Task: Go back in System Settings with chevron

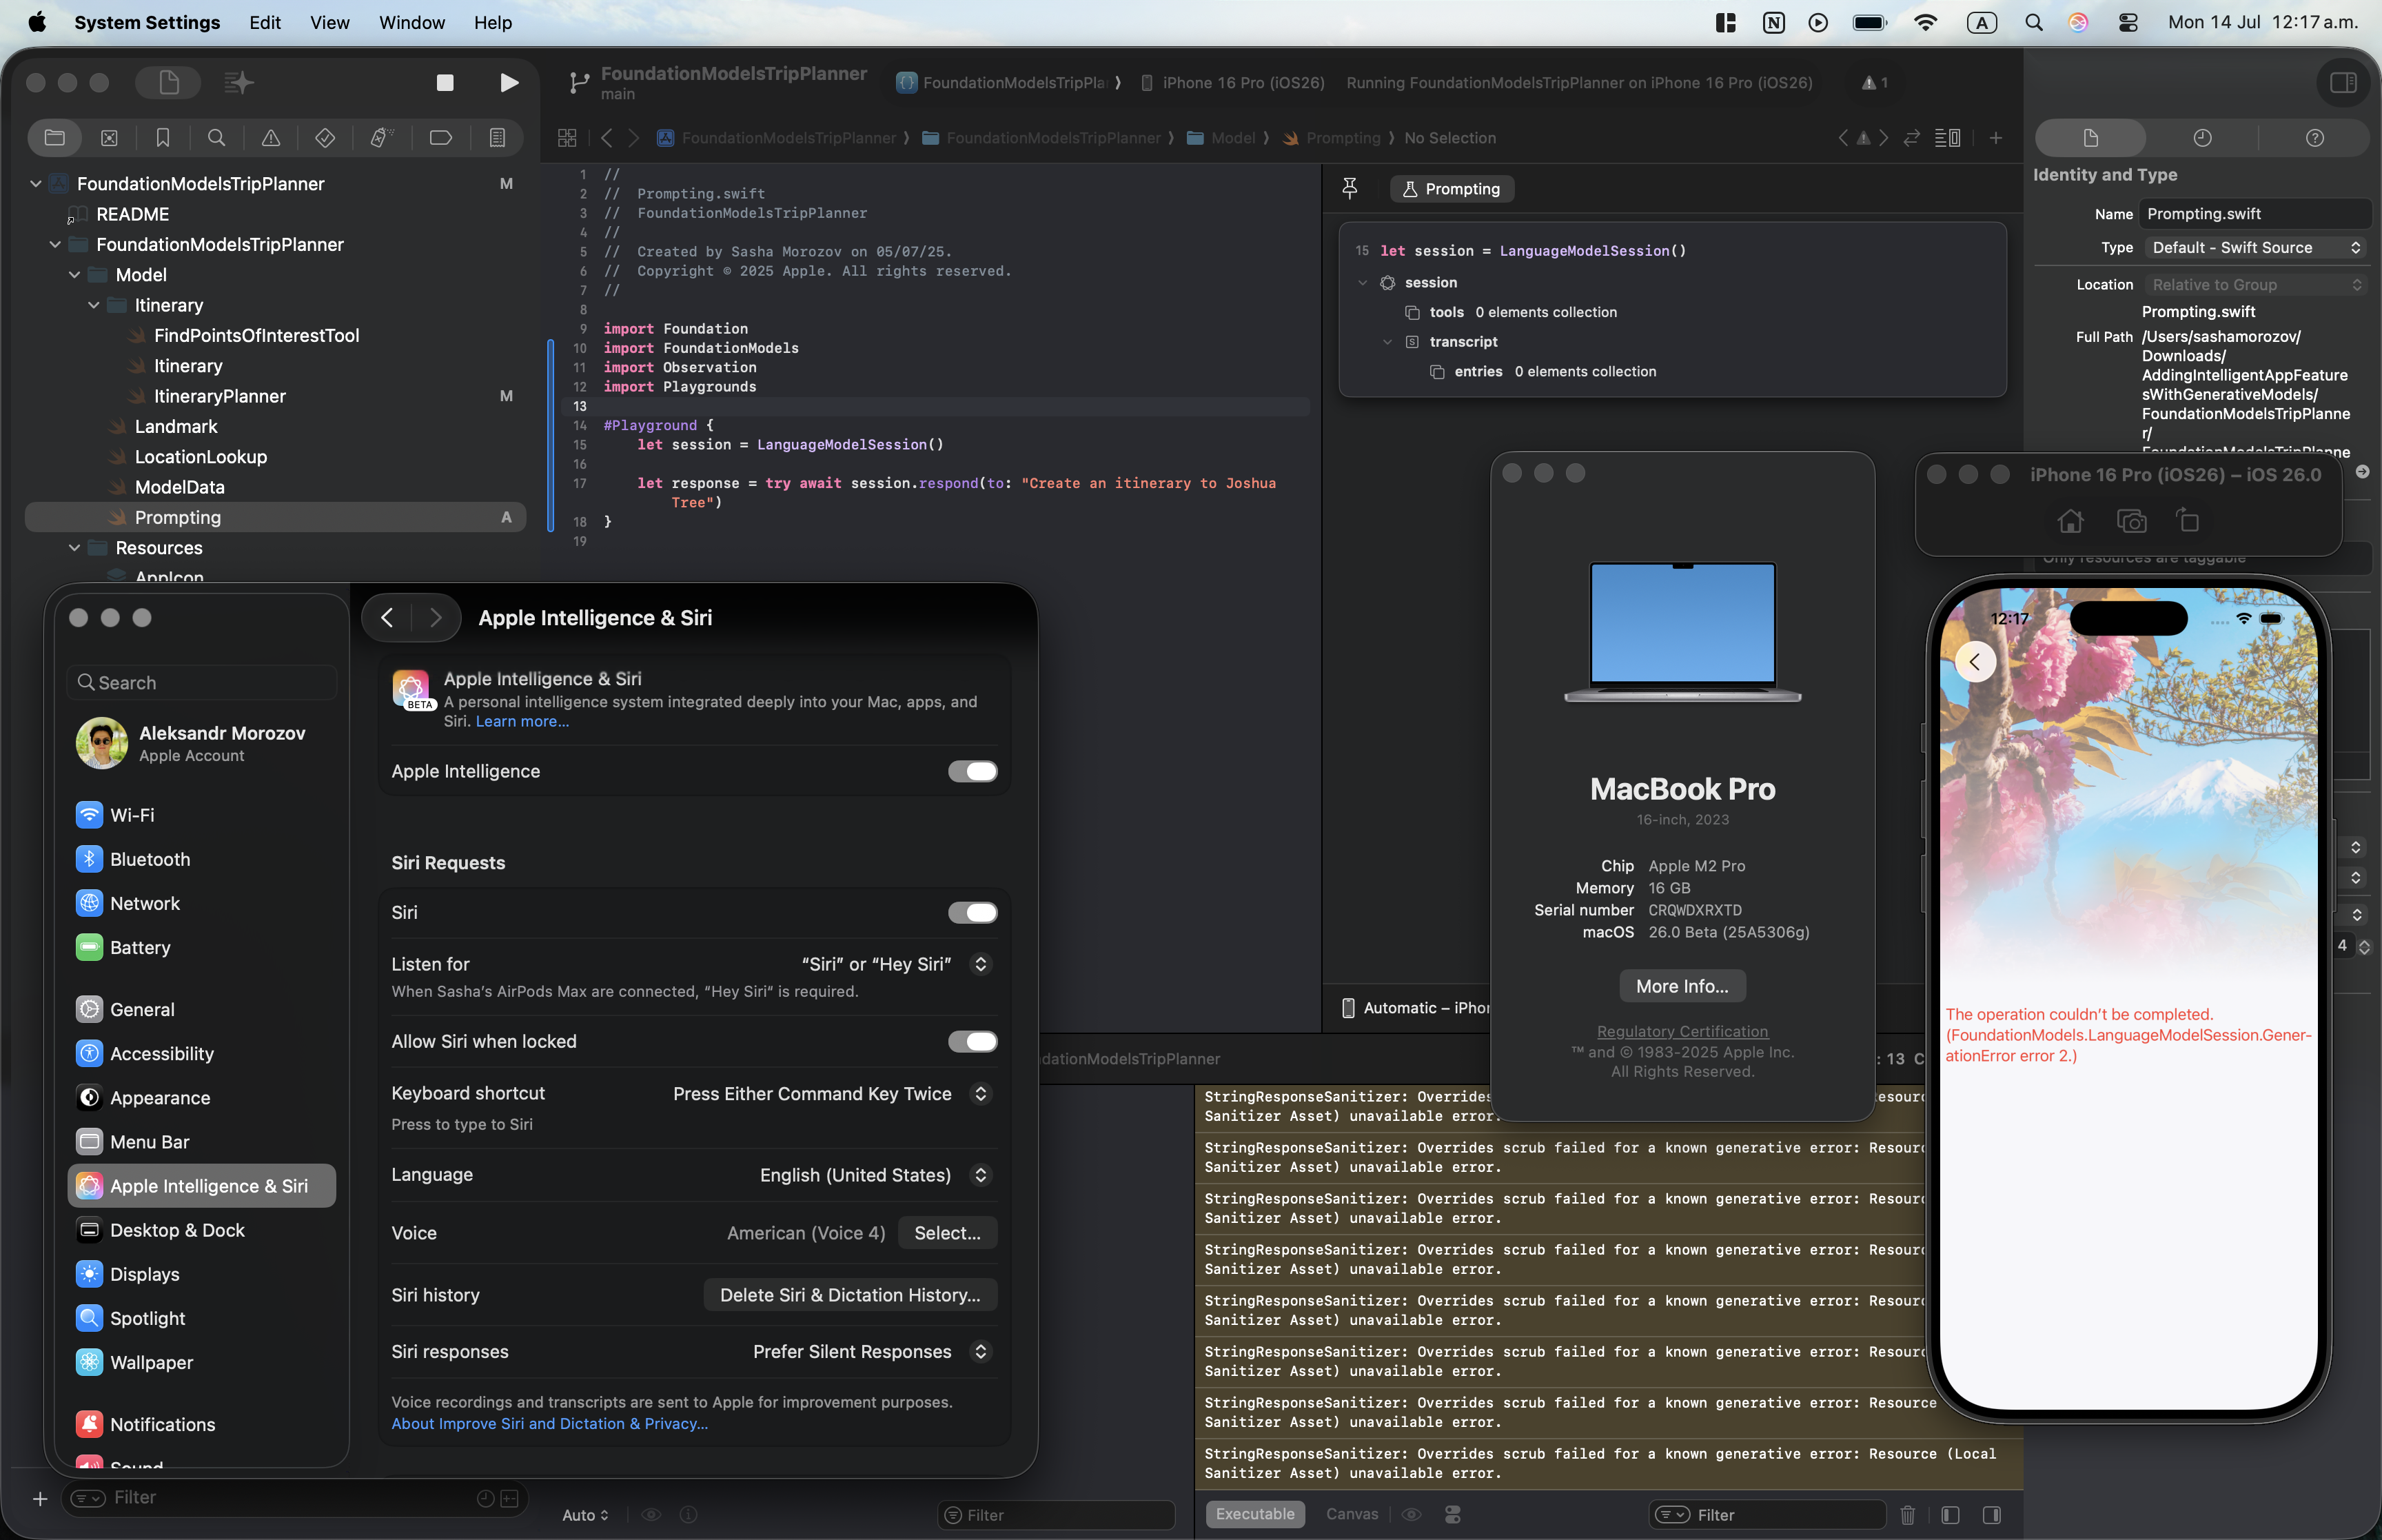Action: point(387,618)
